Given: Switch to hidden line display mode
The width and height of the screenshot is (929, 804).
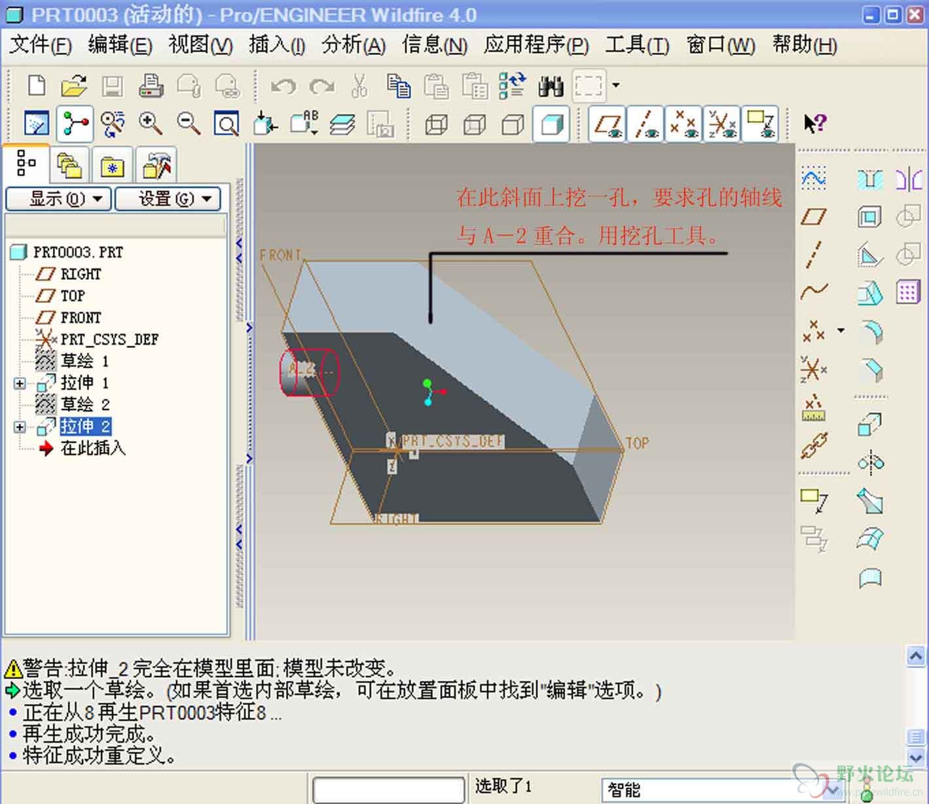Looking at the screenshot, I should click(x=475, y=124).
